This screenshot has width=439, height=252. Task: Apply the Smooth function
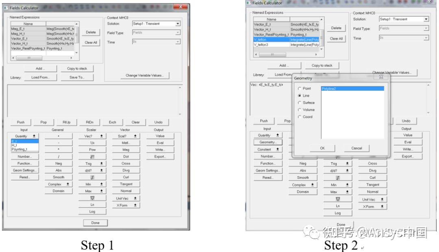[x=59, y=177]
